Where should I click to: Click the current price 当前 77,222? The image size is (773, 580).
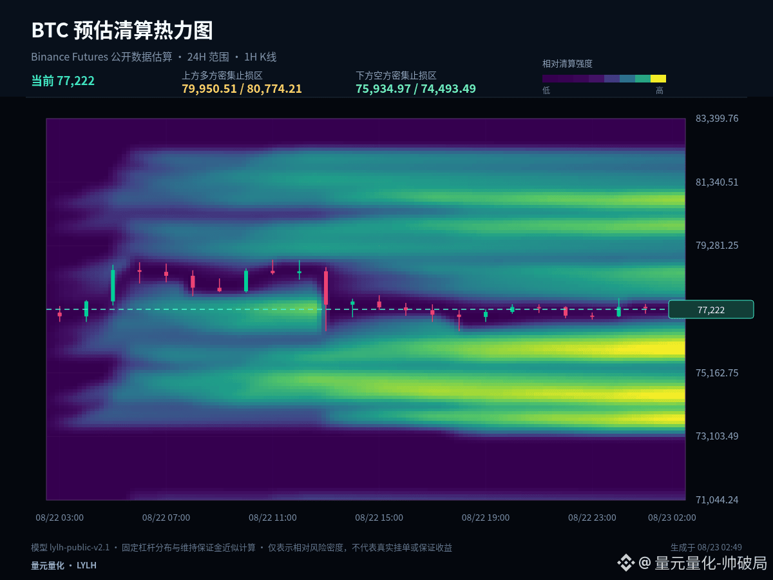pyautogui.click(x=63, y=81)
